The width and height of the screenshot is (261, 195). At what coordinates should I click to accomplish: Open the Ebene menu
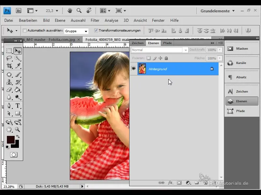(60, 20)
